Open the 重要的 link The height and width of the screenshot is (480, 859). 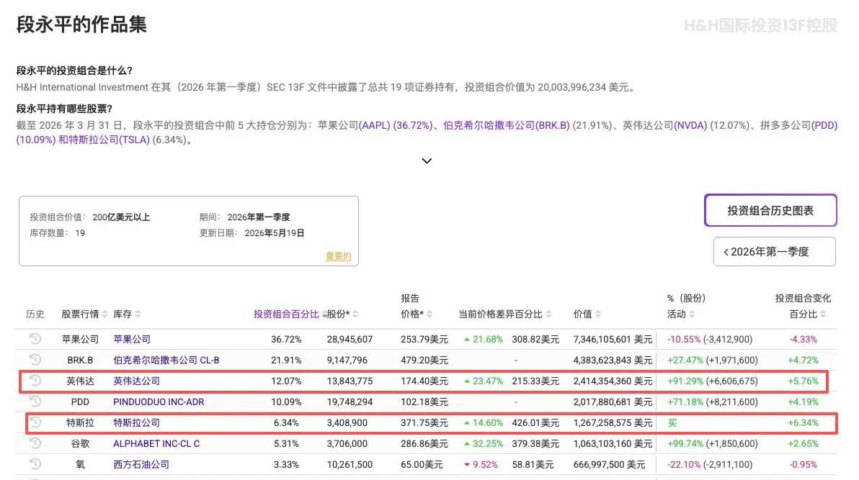click(x=339, y=256)
